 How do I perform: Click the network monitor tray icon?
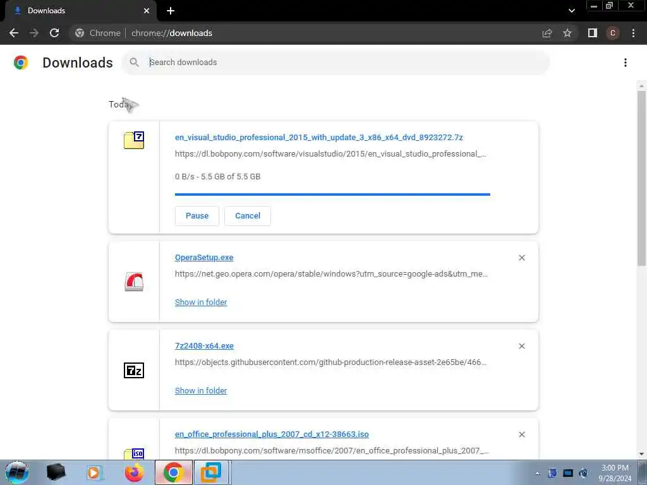pyautogui.click(x=568, y=473)
